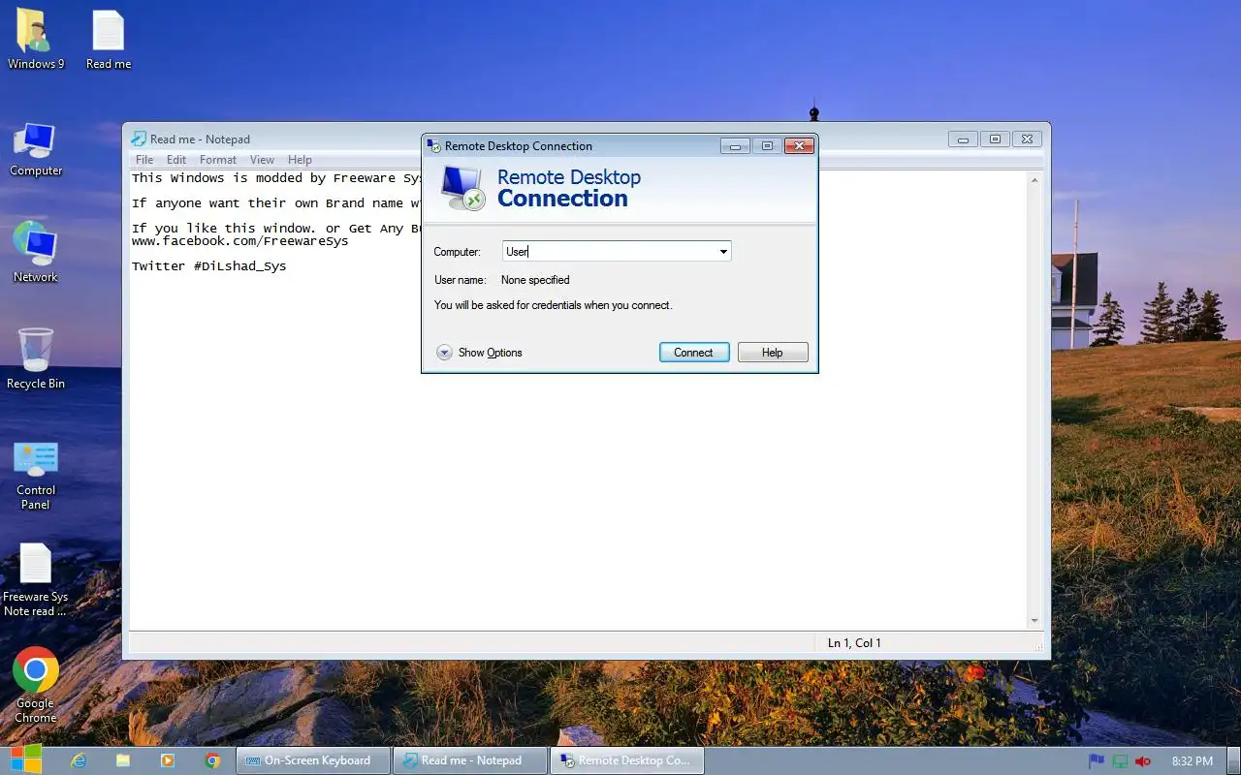
Task: Open the Notepad Edit menu
Action: point(176,160)
